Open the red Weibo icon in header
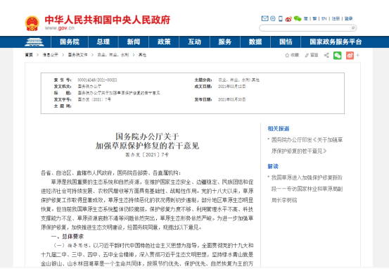Viewport: 389px width, 269px height. pyautogui.click(x=288, y=19)
